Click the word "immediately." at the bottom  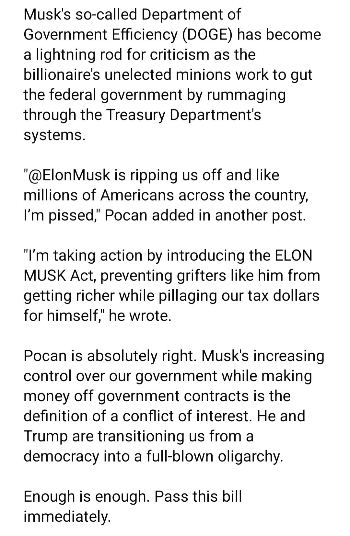(x=67, y=517)
